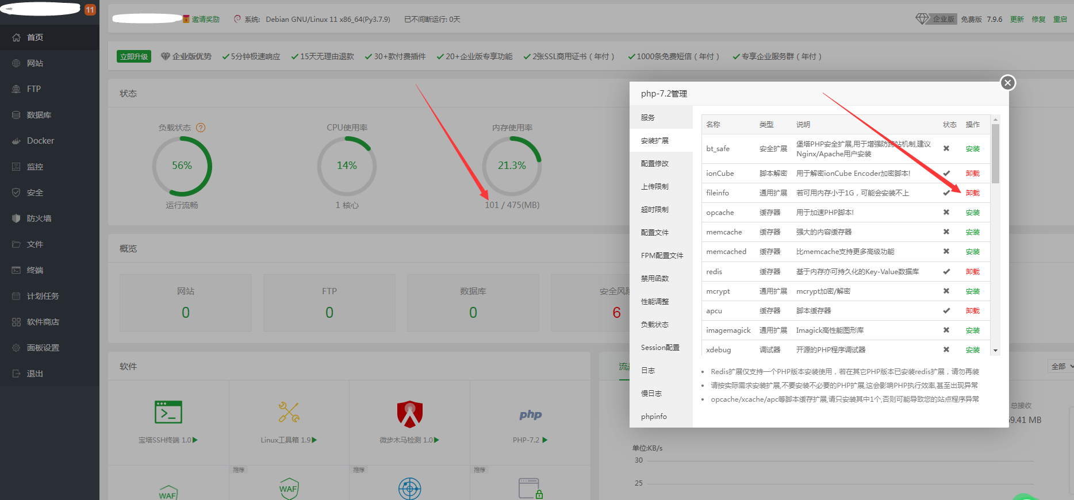Viewport: 1074px width, 500px height.
Task: Click the 监控 monitor icon in sidebar
Action: (x=16, y=167)
